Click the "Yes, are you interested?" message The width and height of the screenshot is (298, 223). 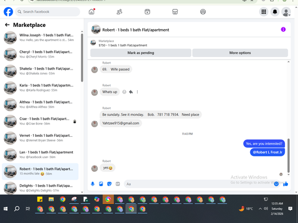264,144
